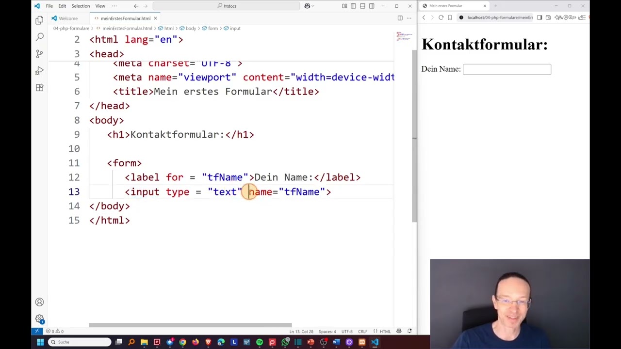Open the Search view in the activity bar
Viewport: 621px width, 349px height.
click(x=39, y=37)
